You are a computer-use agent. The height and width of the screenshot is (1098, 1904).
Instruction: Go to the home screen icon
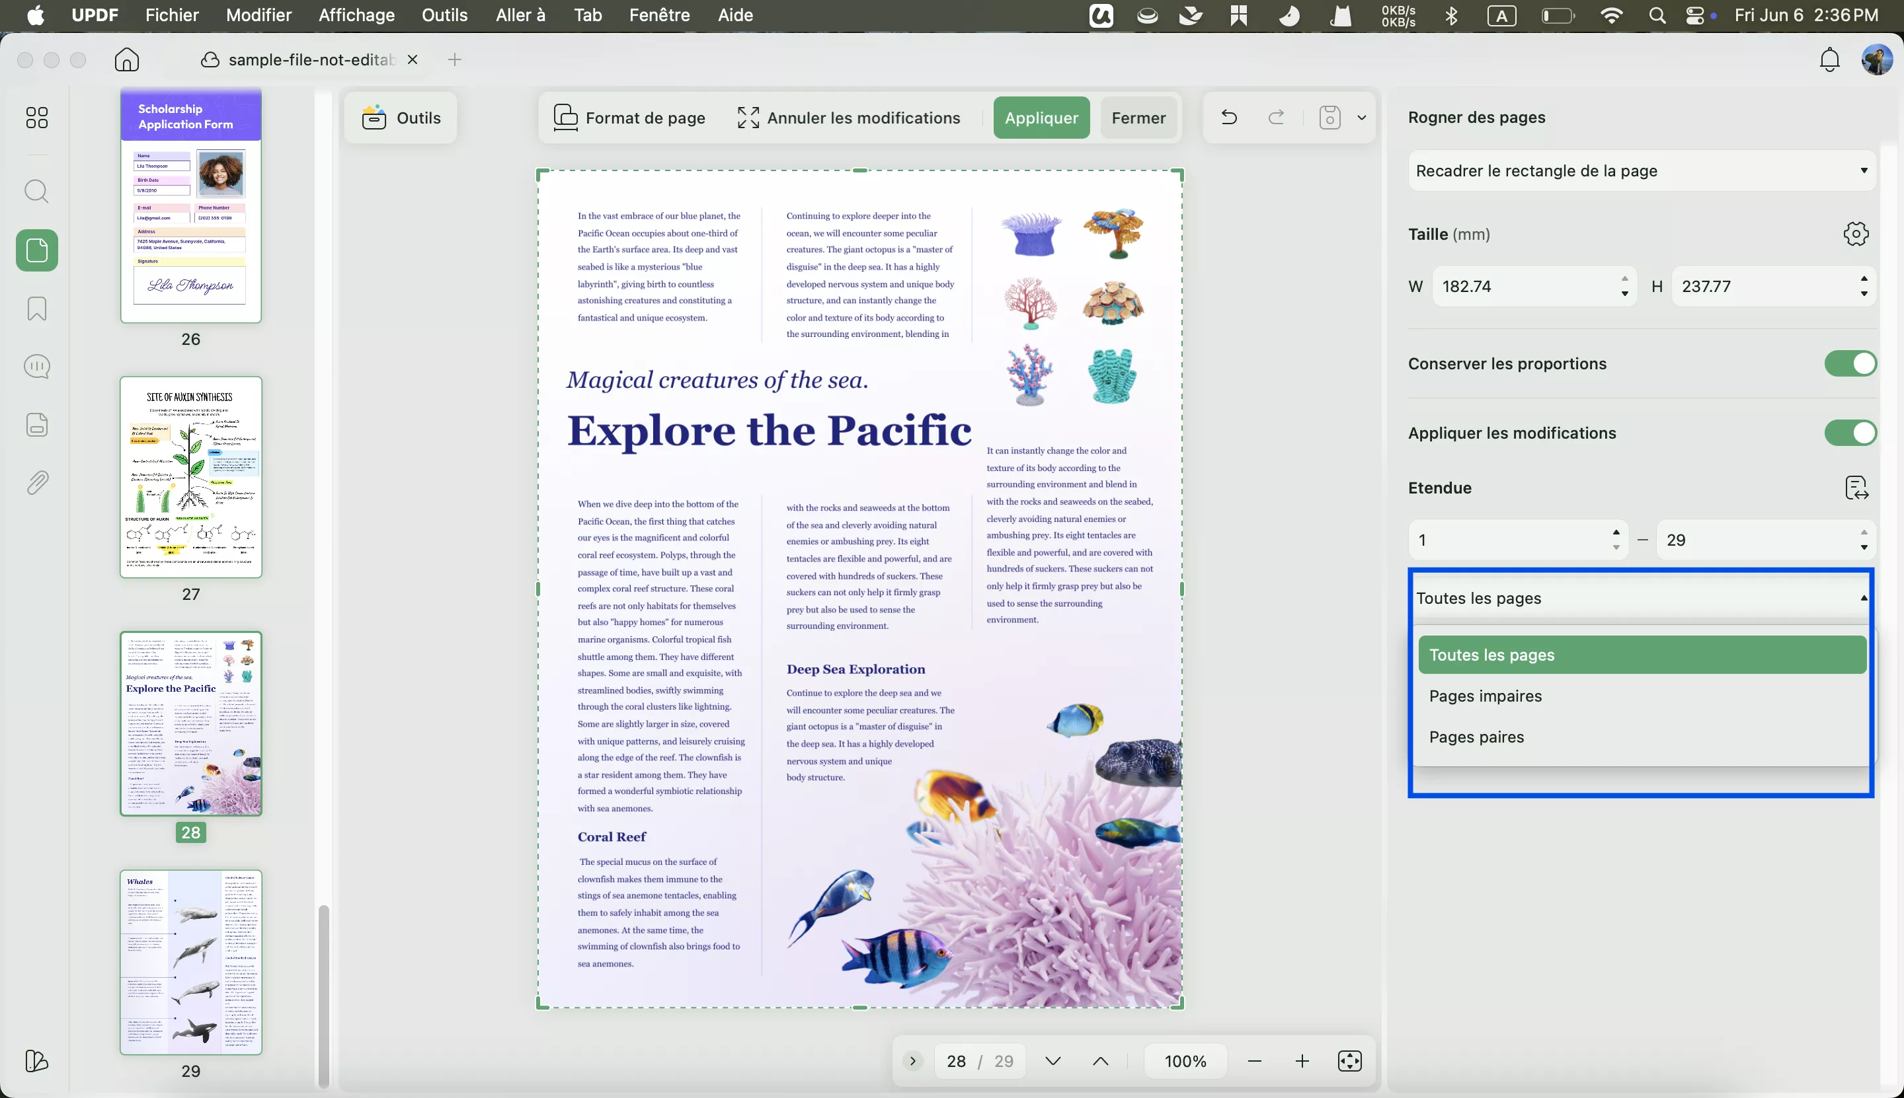tap(127, 59)
